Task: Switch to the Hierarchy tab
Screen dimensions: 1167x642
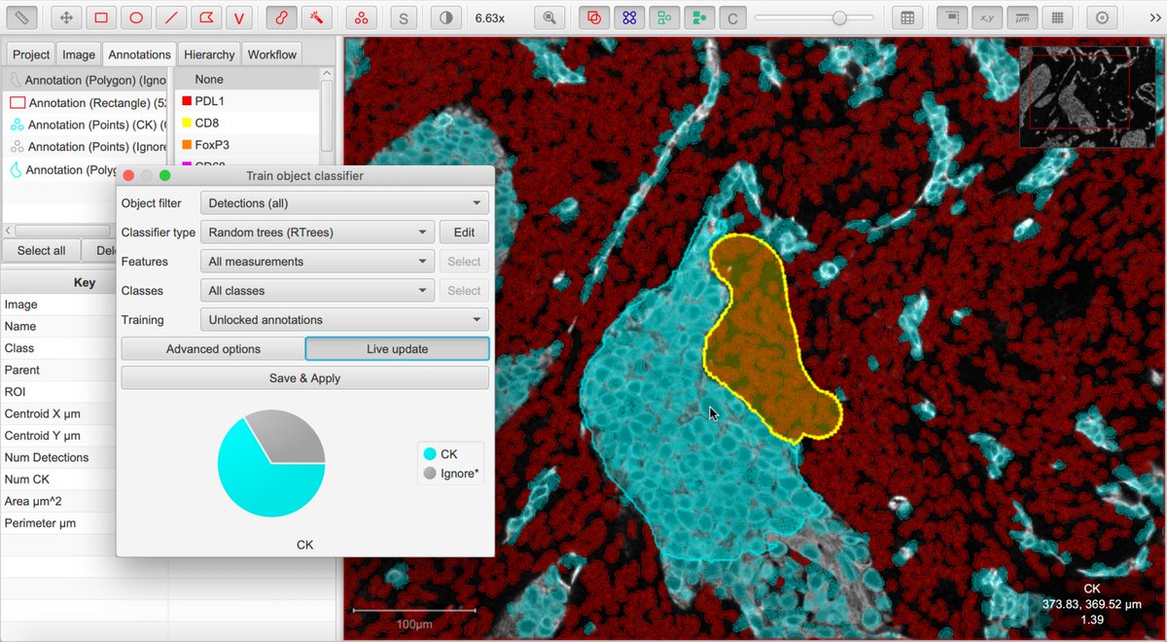Action: click(x=208, y=53)
